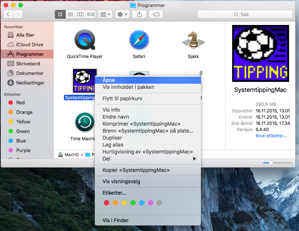Choose Flytt til papirkurv
This screenshot has height=231, width=299.
click(148, 98)
